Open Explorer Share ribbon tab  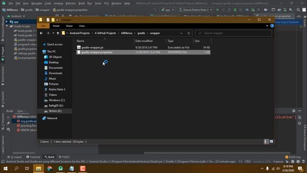coord(69,26)
